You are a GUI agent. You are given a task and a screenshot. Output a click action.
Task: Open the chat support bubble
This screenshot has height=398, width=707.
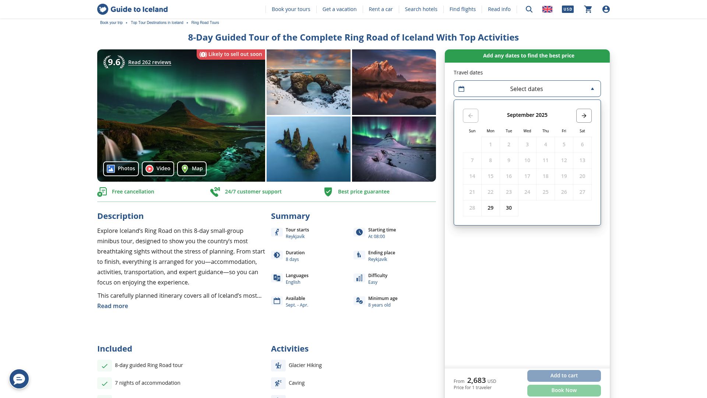click(x=19, y=379)
